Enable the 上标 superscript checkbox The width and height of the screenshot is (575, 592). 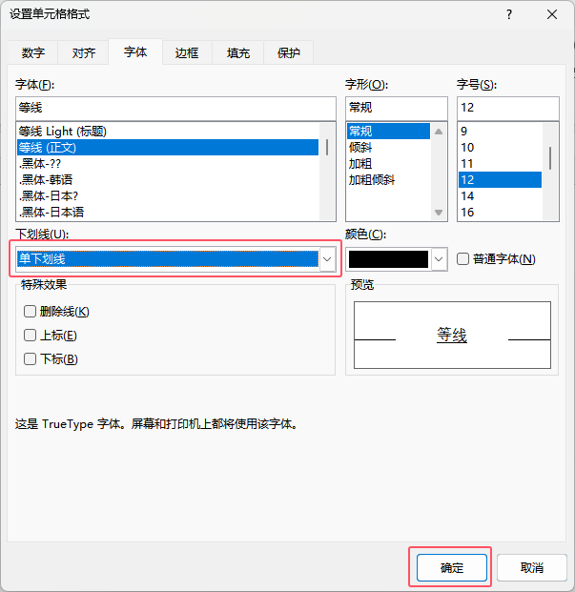(x=30, y=336)
